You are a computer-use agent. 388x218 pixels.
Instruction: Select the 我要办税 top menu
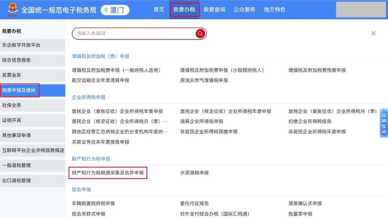pyautogui.click(x=184, y=10)
